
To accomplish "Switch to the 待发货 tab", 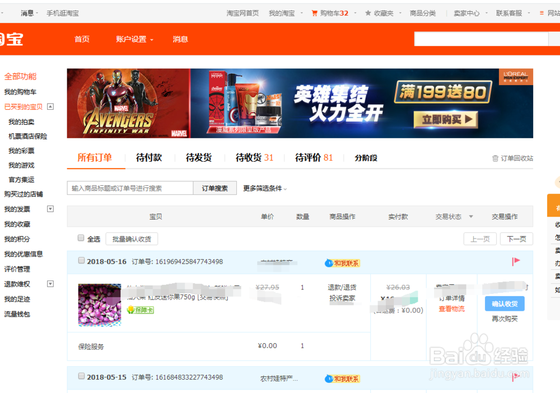I will (x=199, y=158).
